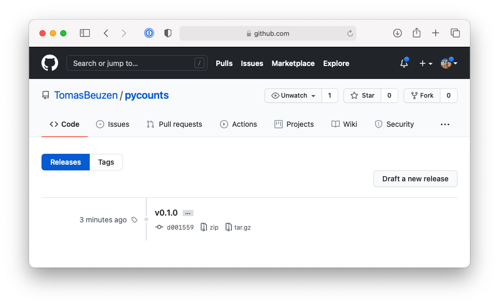This screenshot has height=306, width=499.
Task: Go forward with the Safari forward arrow
Action: click(124, 33)
